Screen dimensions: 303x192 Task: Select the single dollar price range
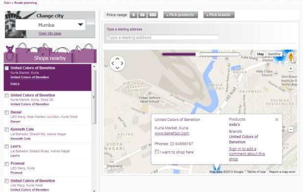pyautogui.click(x=133, y=15)
